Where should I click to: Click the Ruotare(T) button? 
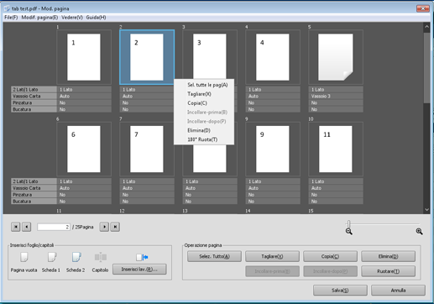388,271
